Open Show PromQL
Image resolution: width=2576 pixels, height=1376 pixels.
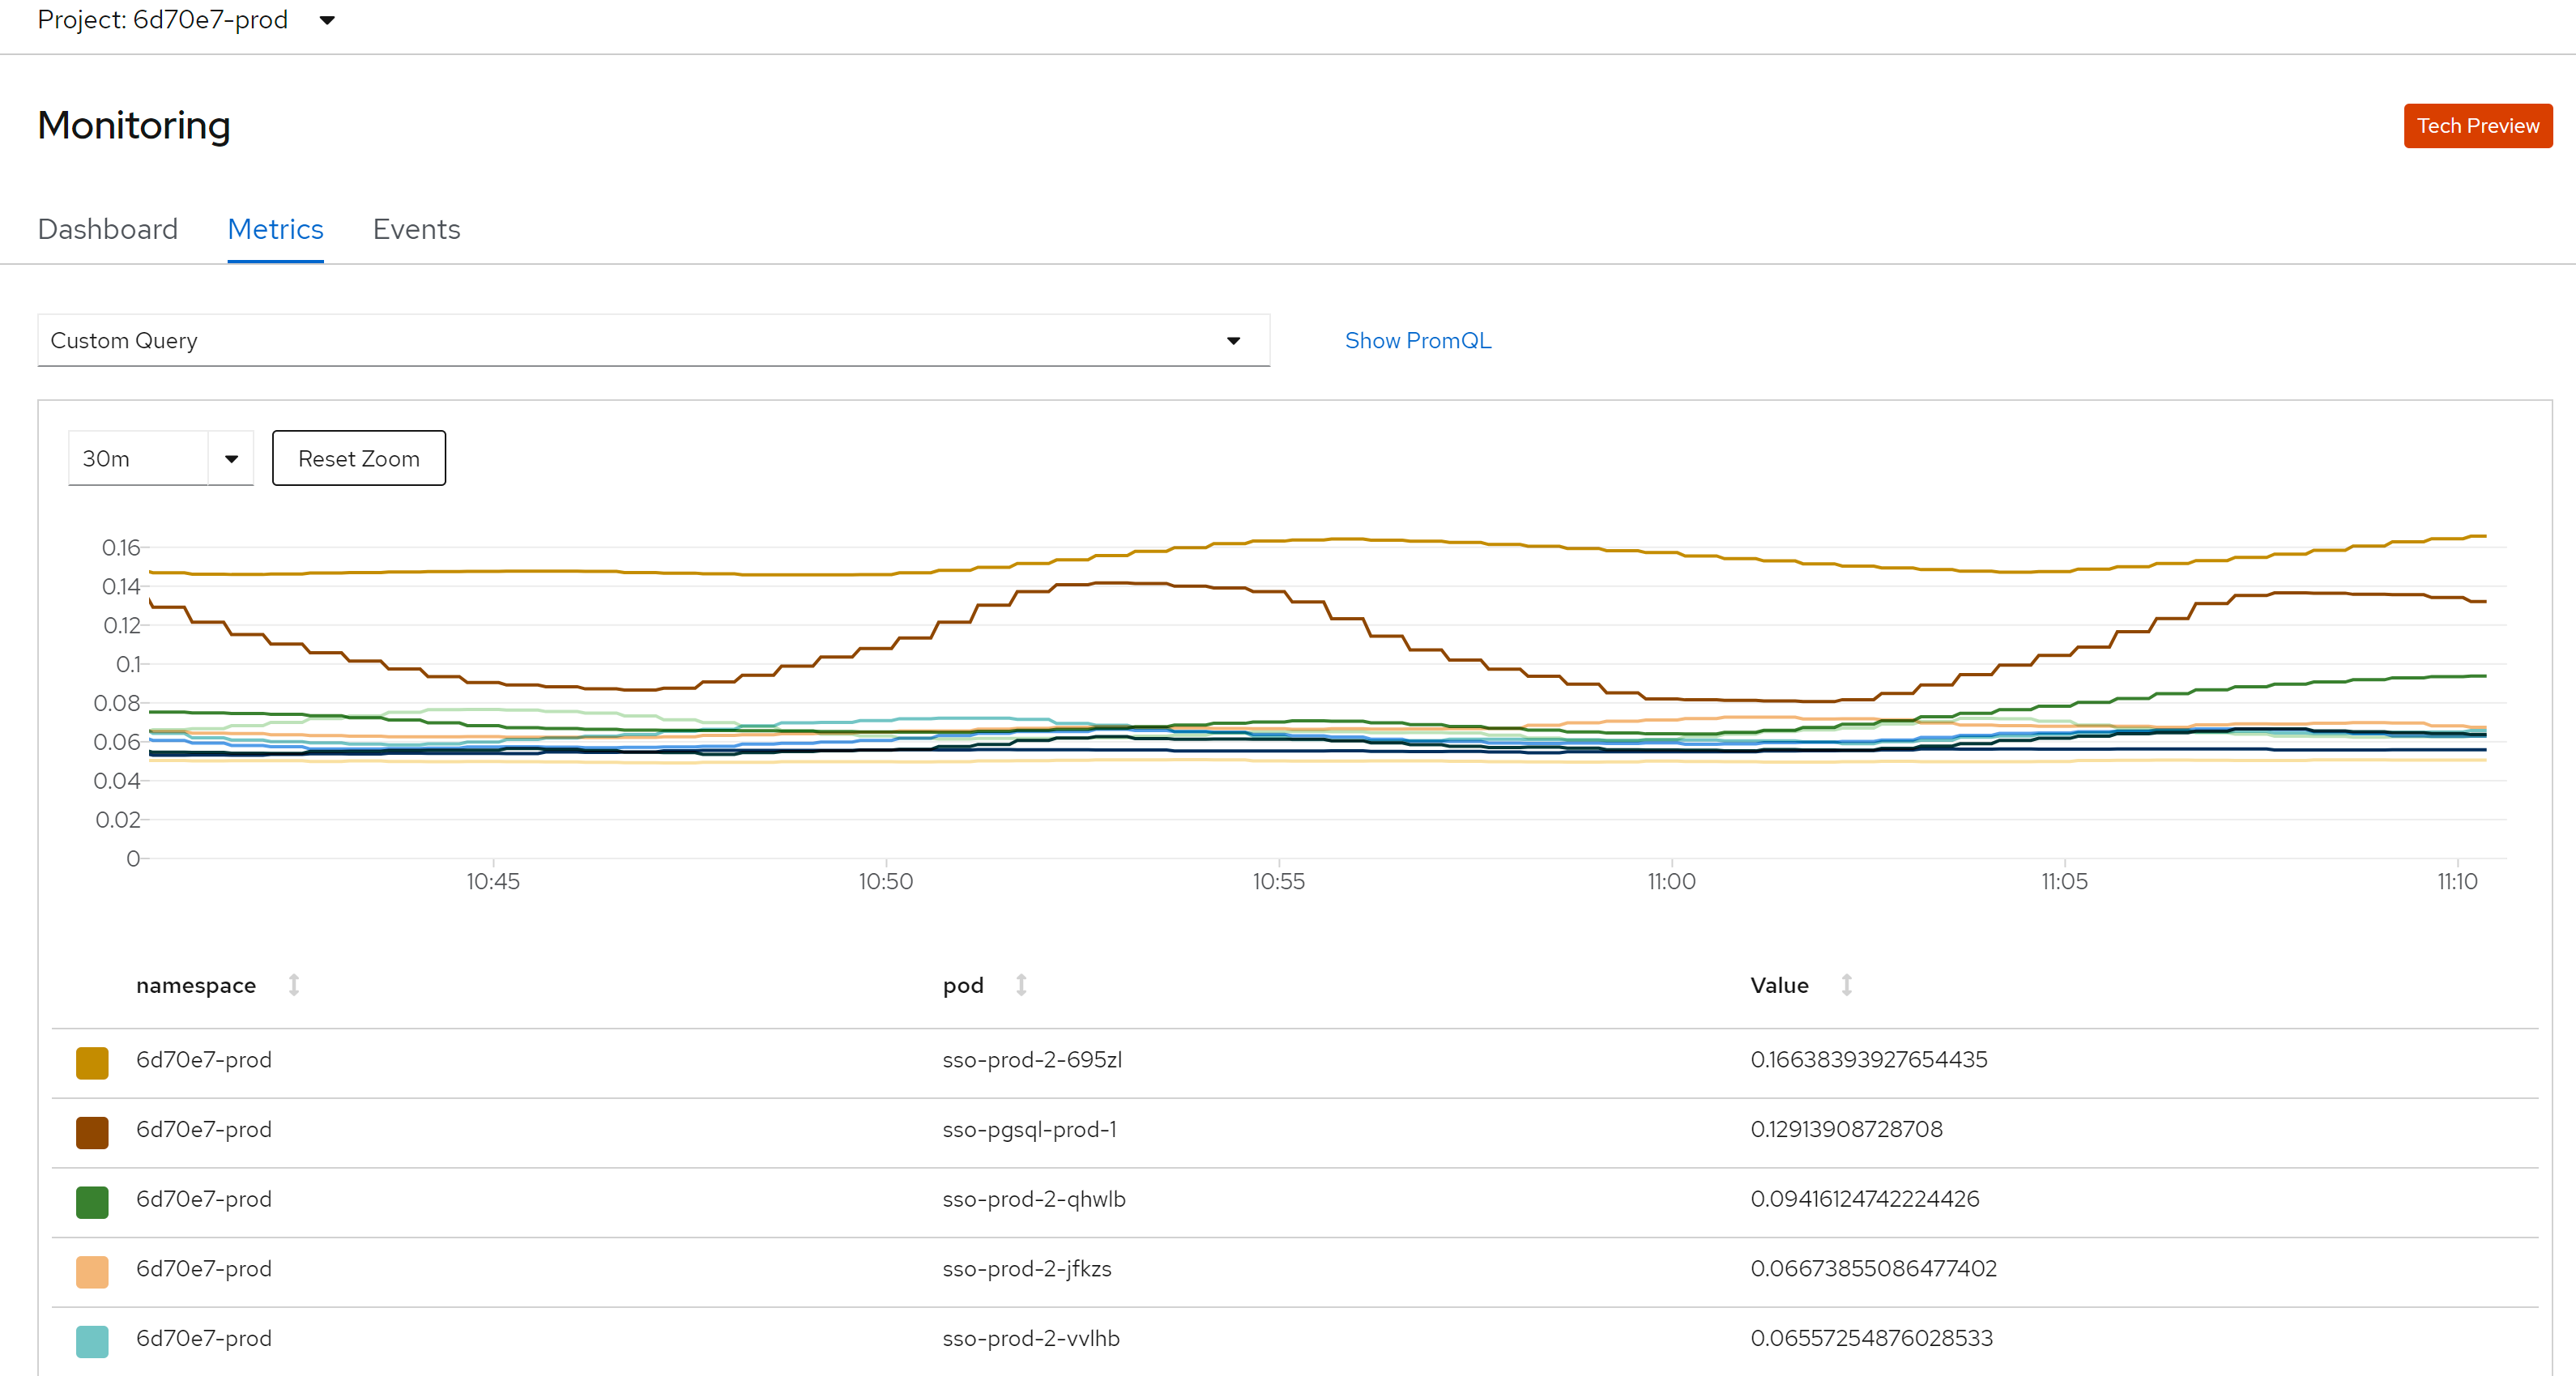[1417, 340]
